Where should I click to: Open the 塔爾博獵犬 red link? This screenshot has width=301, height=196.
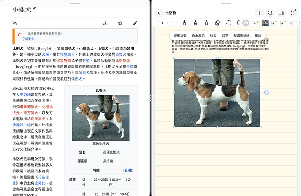tap(29, 107)
